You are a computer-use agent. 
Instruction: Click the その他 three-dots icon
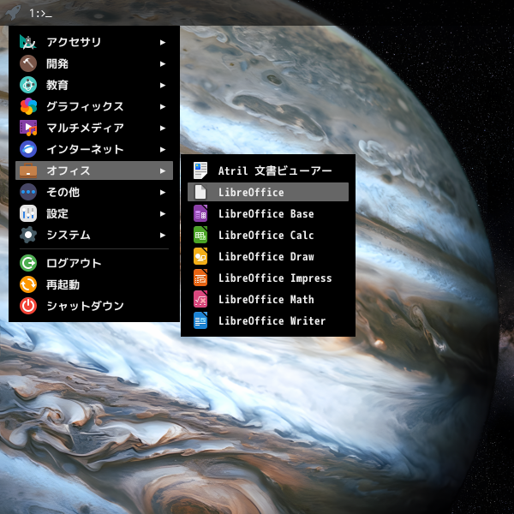(x=28, y=192)
